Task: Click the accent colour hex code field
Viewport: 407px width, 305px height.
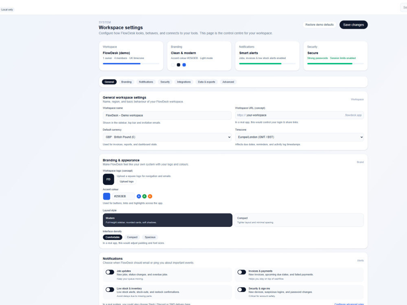Action: pos(123,196)
